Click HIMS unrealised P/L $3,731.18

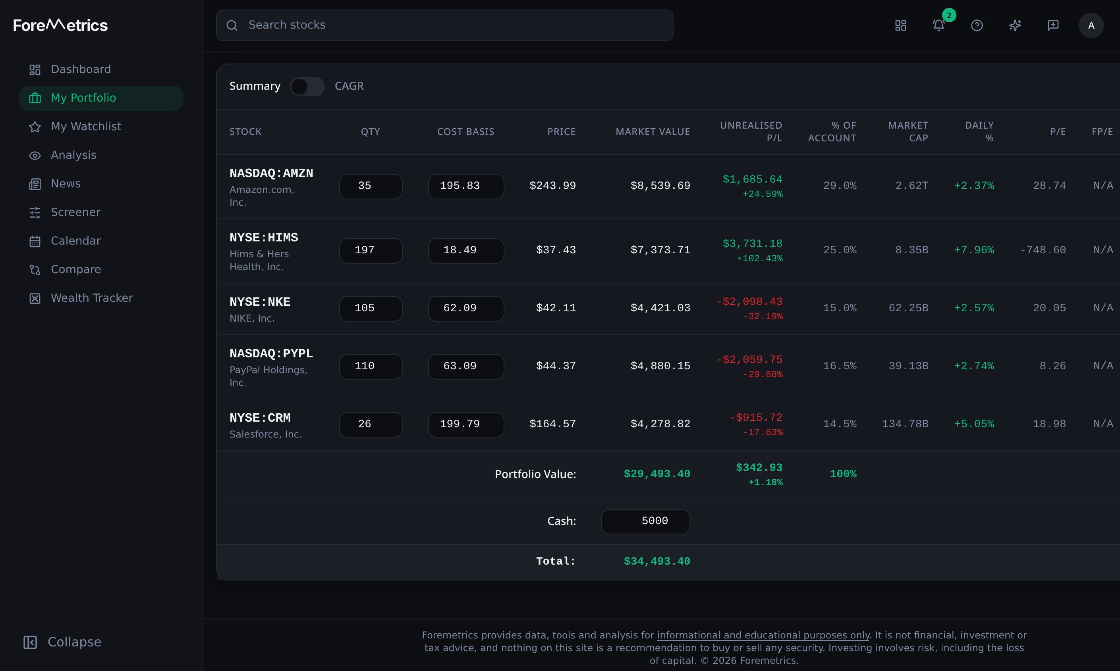point(752,244)
